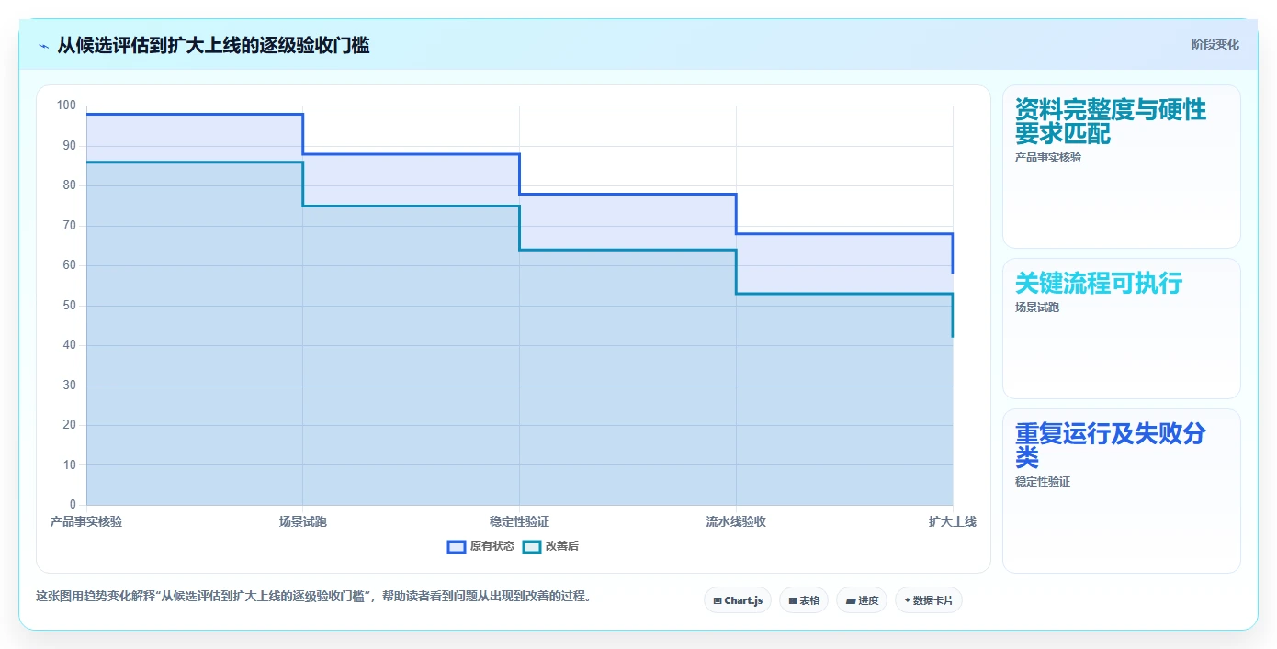The image size is (1277, 649).
Task: Click the 场景试跑 subtitle in second card
Action: click(1037, 308)
